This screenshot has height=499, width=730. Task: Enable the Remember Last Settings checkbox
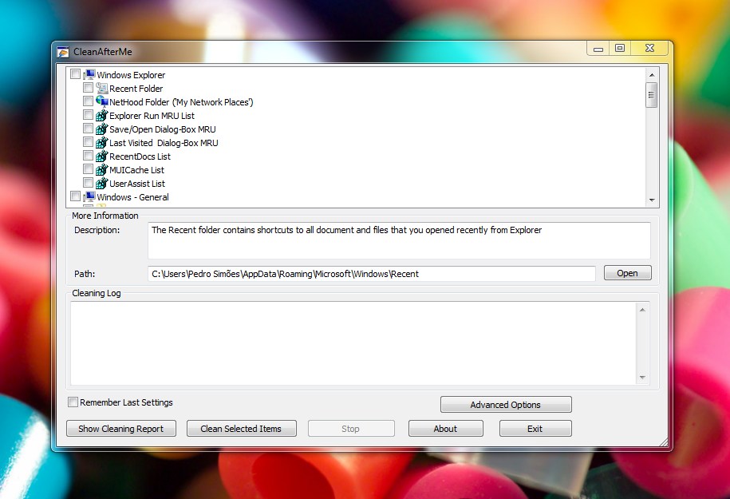click(73, 402)
